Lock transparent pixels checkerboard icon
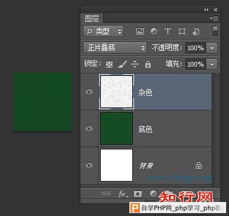 pos(109,64)
